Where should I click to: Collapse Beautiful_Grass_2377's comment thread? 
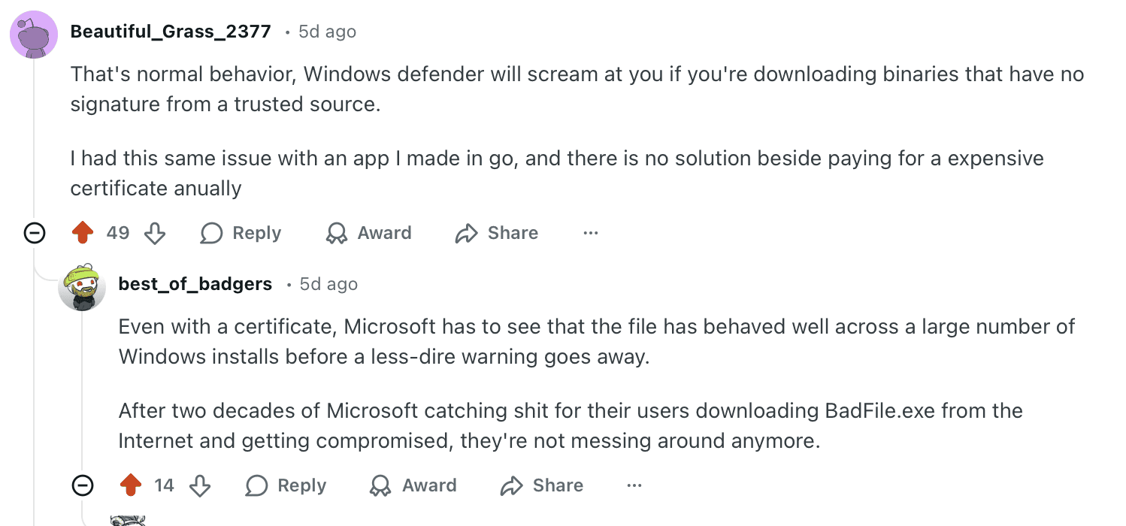pos(35,233)
